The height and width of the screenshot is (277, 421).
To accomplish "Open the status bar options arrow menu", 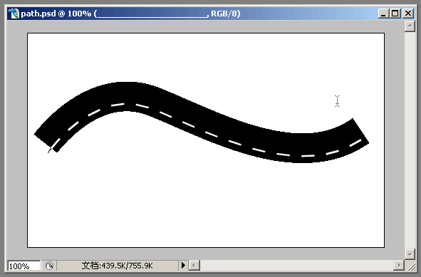I will click(x=183, y=266).
